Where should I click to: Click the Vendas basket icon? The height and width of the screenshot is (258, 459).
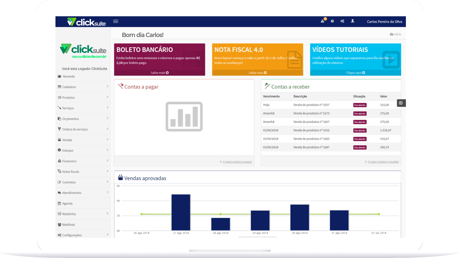59,140
